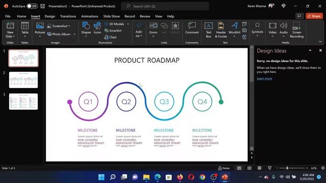The width and height of the screenshot is (326, 183).
Task: Switch to the Animations tab
Action: (90, 16)
